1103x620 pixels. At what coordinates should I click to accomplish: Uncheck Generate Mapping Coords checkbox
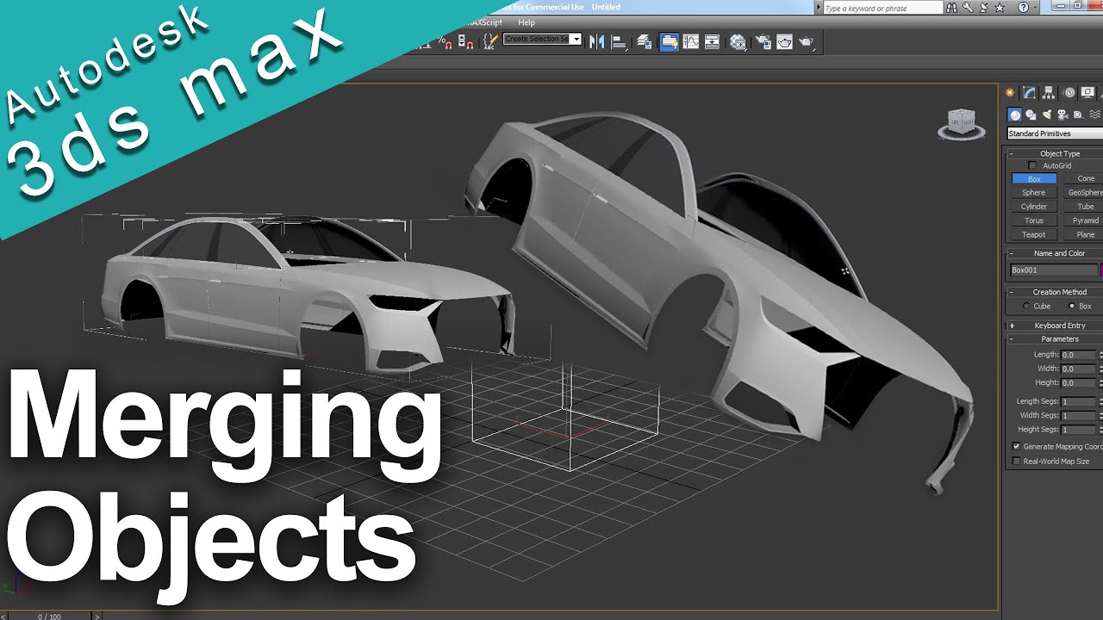tap(1016, 447)
